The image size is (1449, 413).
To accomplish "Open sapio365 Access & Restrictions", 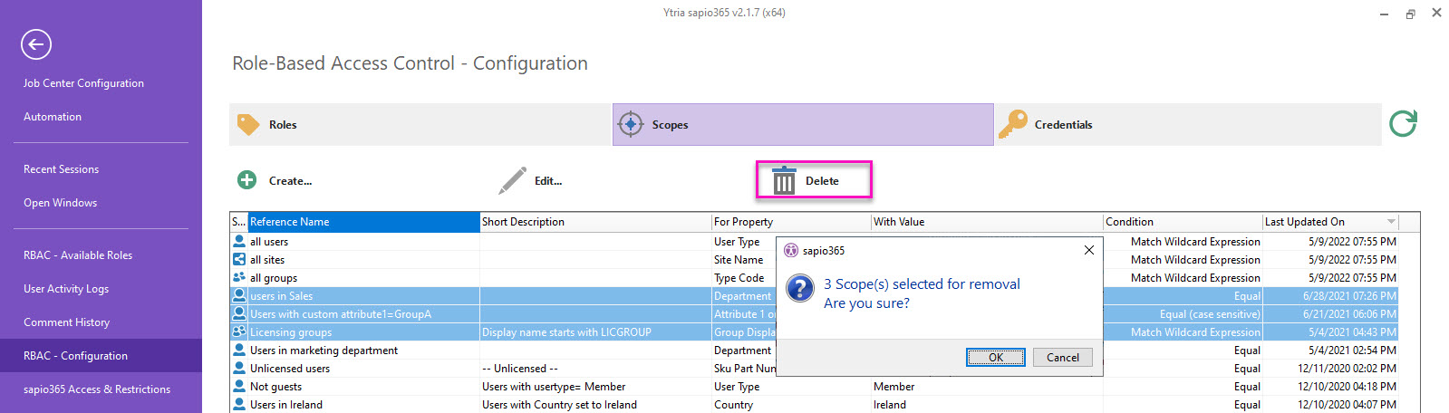I will click(97, 389).
